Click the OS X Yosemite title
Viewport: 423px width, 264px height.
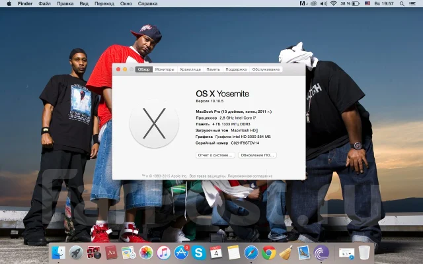pyautogui.click(x=223, y=94)
